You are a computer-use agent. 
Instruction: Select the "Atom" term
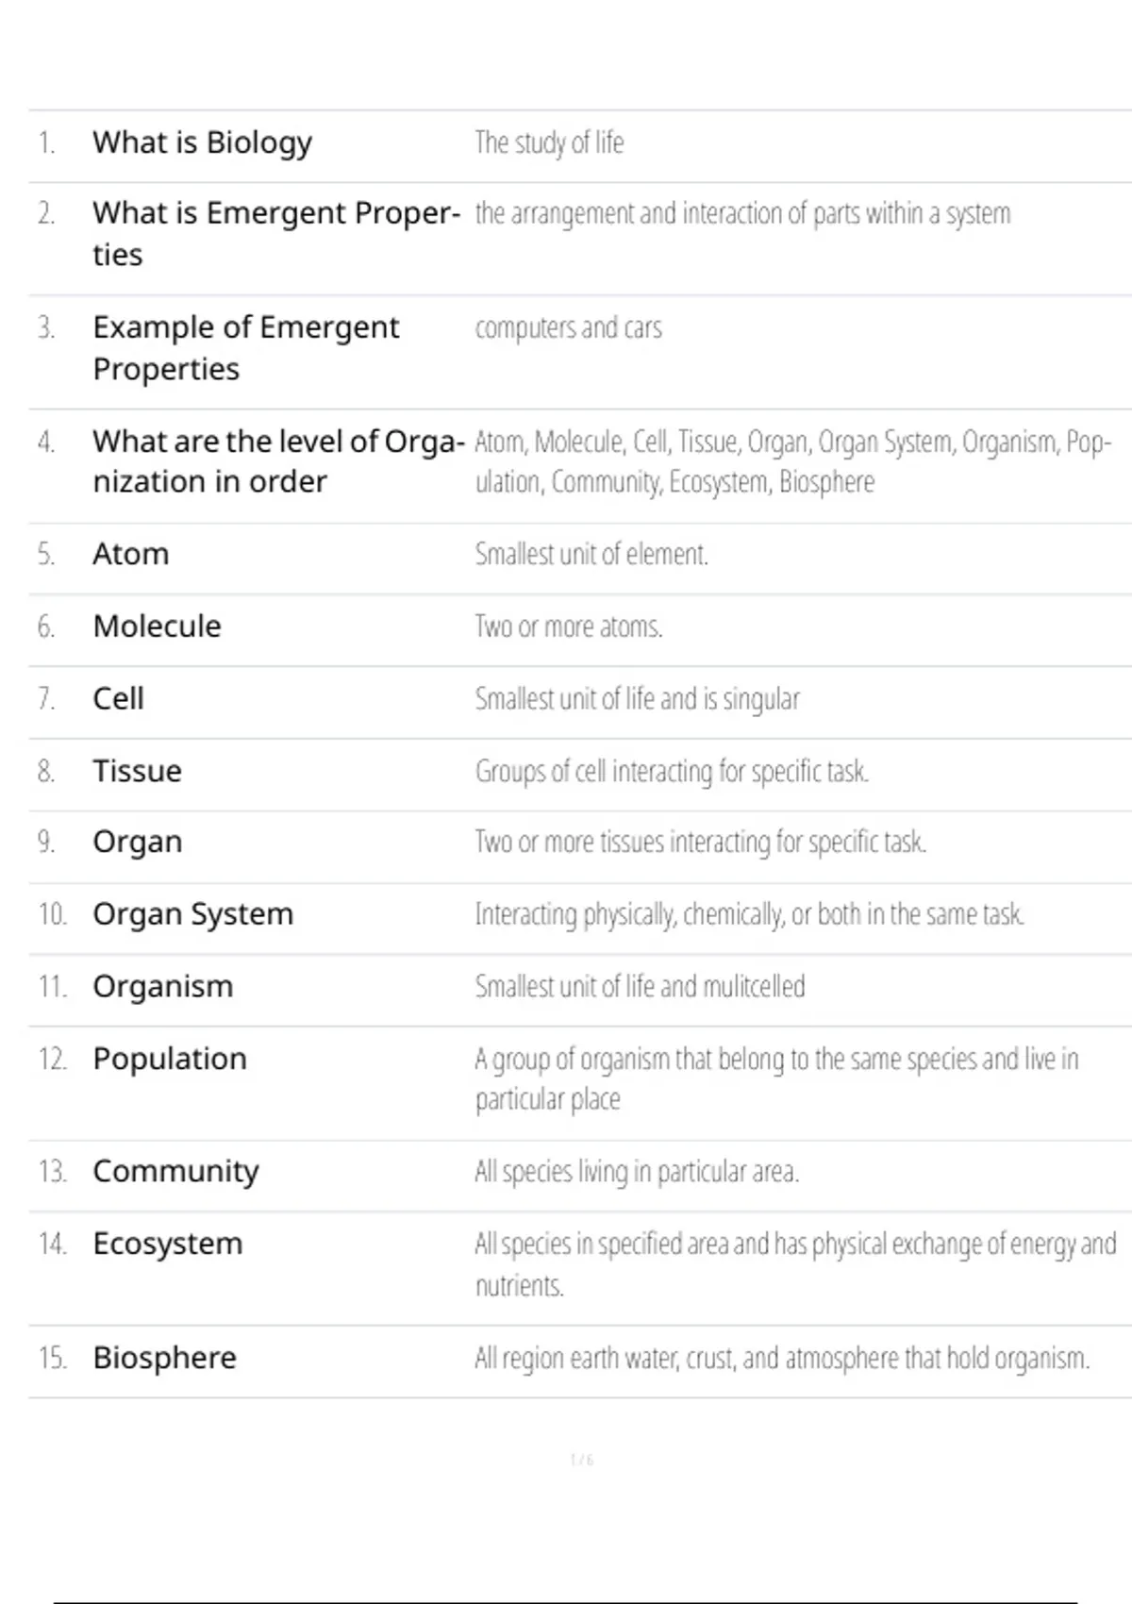click(x=131, y=554)
